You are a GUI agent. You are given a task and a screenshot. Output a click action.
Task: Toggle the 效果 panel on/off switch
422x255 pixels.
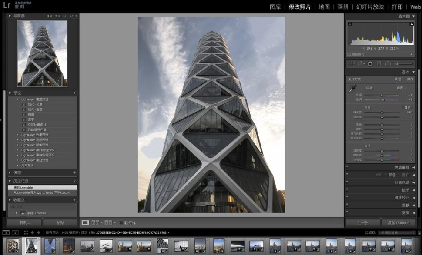coord(347,212)
